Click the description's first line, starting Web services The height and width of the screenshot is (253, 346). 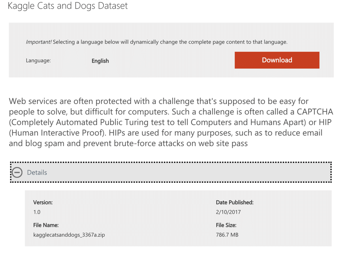tap(159, 101)
